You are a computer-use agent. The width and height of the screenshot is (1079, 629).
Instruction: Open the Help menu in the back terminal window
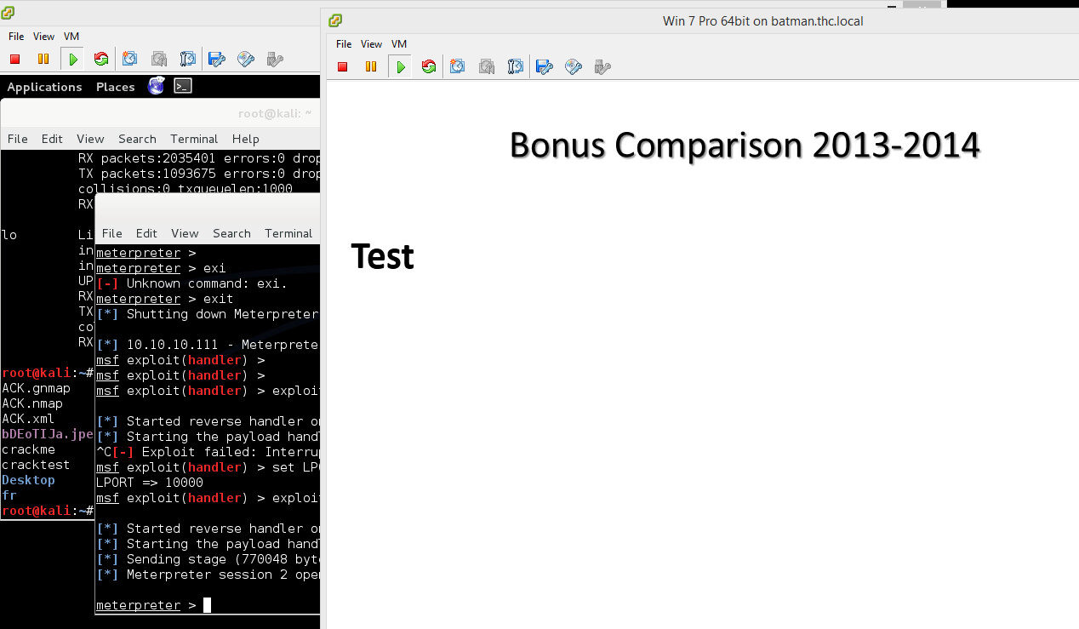click(245, 139)
